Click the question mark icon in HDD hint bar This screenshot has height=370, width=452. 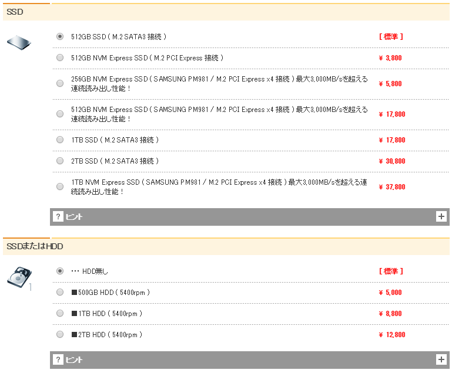pos(58,359)
